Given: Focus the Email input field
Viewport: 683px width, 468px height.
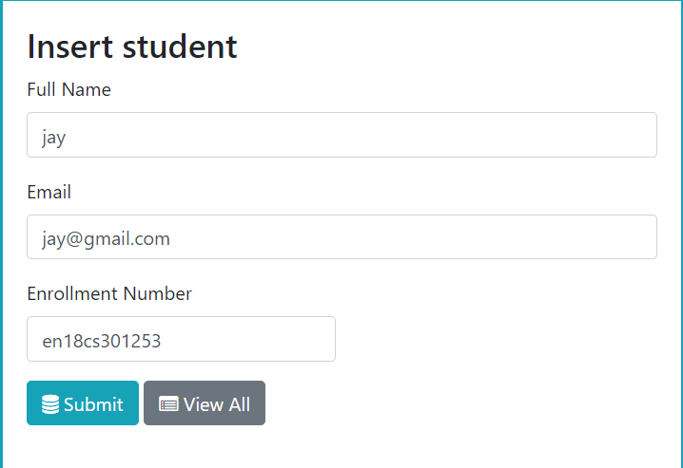Looking at the screenshot, I should point(341,236).
